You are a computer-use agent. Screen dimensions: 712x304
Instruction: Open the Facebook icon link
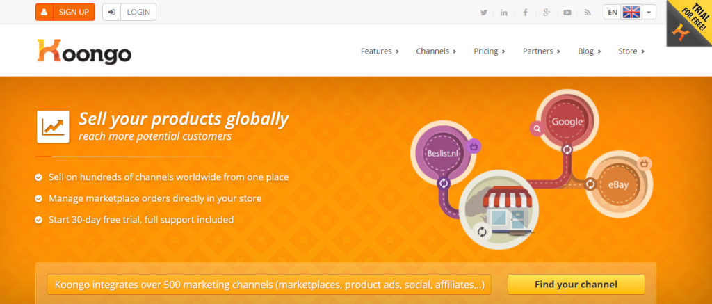pos(526,13)
